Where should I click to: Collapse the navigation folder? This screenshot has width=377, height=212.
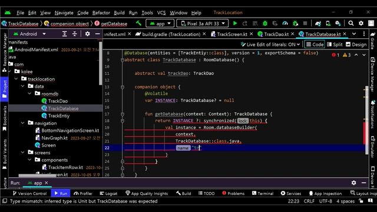coord(22,123)
